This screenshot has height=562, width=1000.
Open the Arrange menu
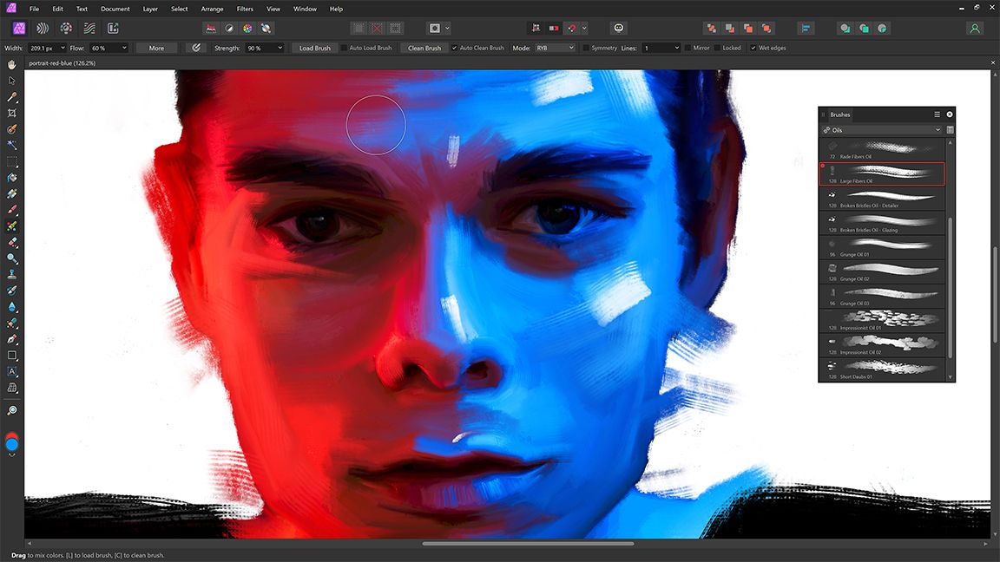pos(212,9)
